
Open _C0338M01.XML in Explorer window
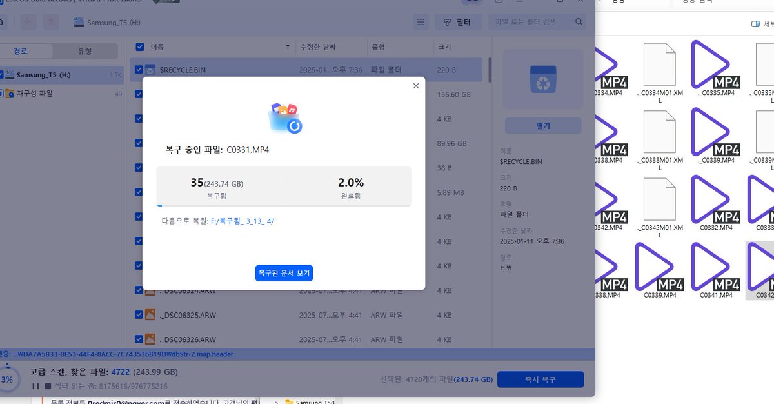click(660, 140)
